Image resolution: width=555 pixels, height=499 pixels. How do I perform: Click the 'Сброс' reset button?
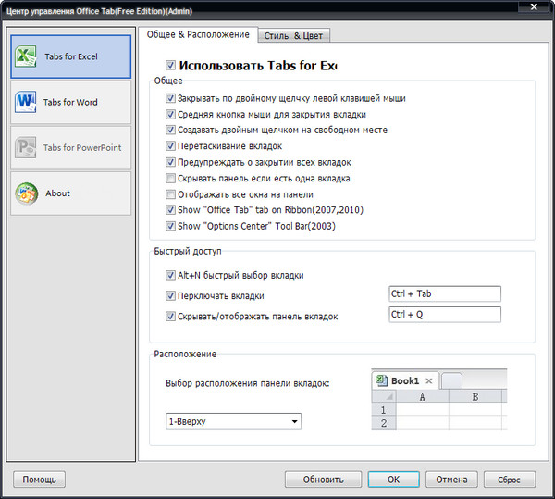[510, 480]
